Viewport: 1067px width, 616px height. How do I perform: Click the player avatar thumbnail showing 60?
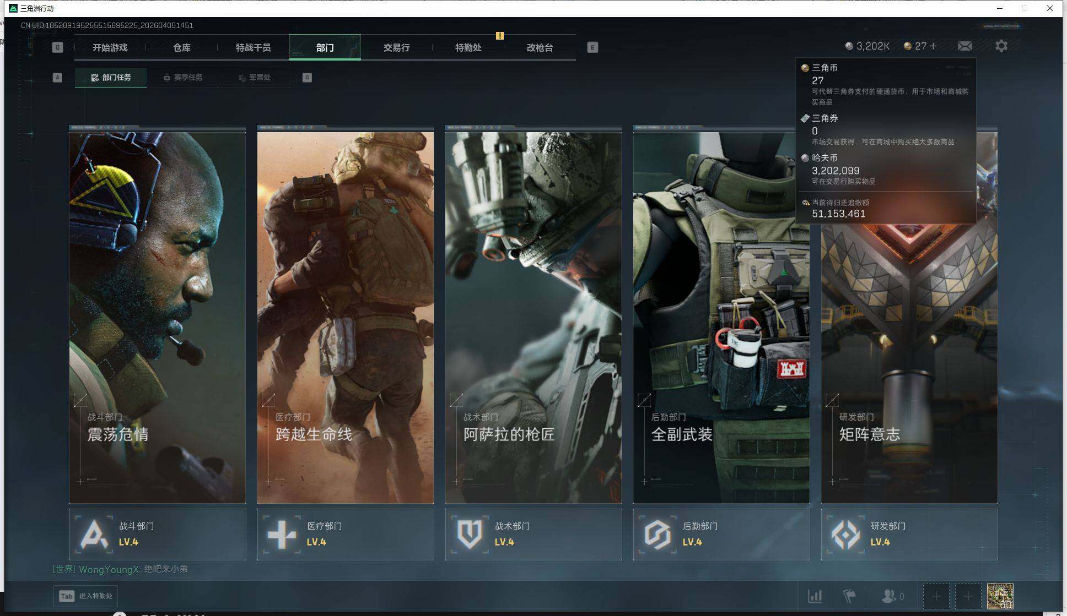1000,596
